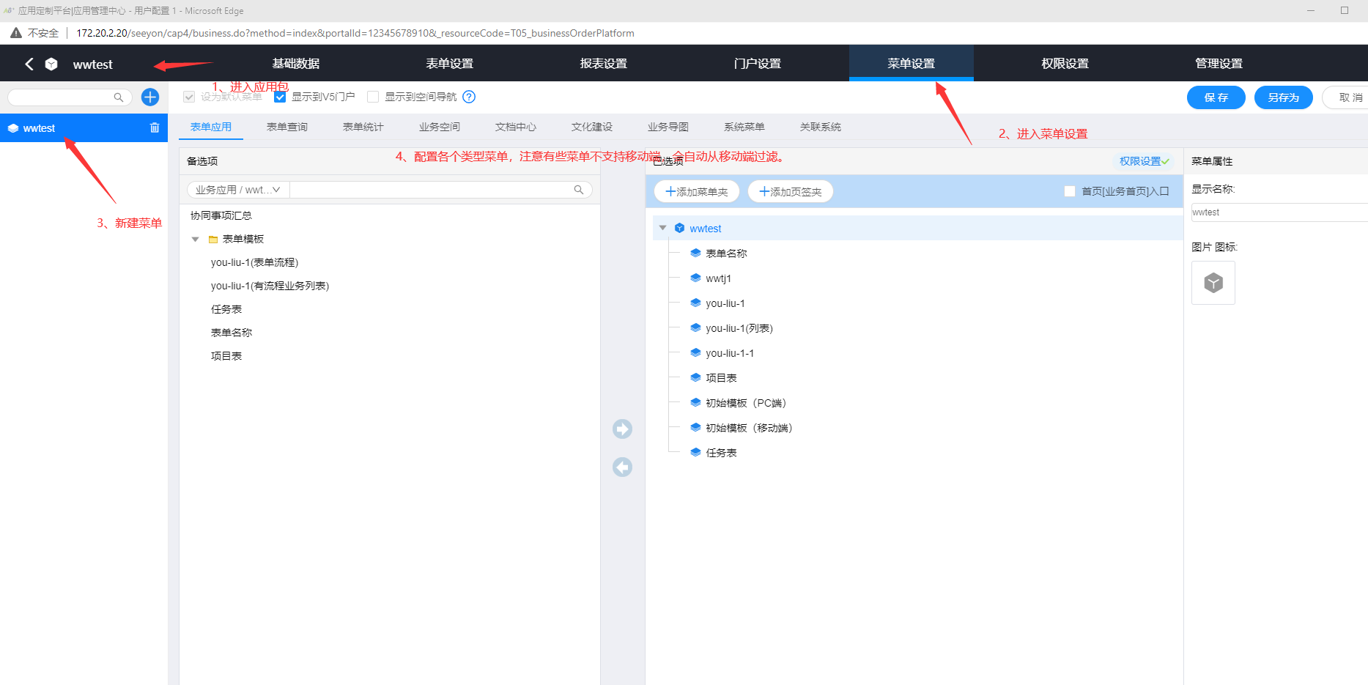1368x685 pixels.
Task: Click 添加菜单夹 button
Action: click(696, 191)
